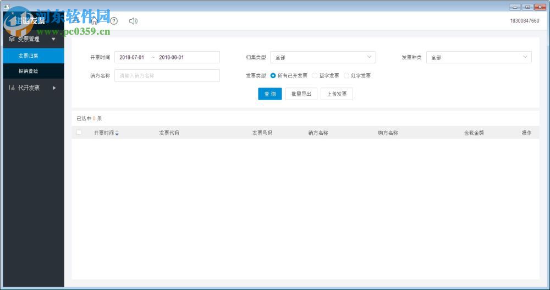Click the blue 查询 button
This screenshot has width=550, height=290.
pos(269,94)
